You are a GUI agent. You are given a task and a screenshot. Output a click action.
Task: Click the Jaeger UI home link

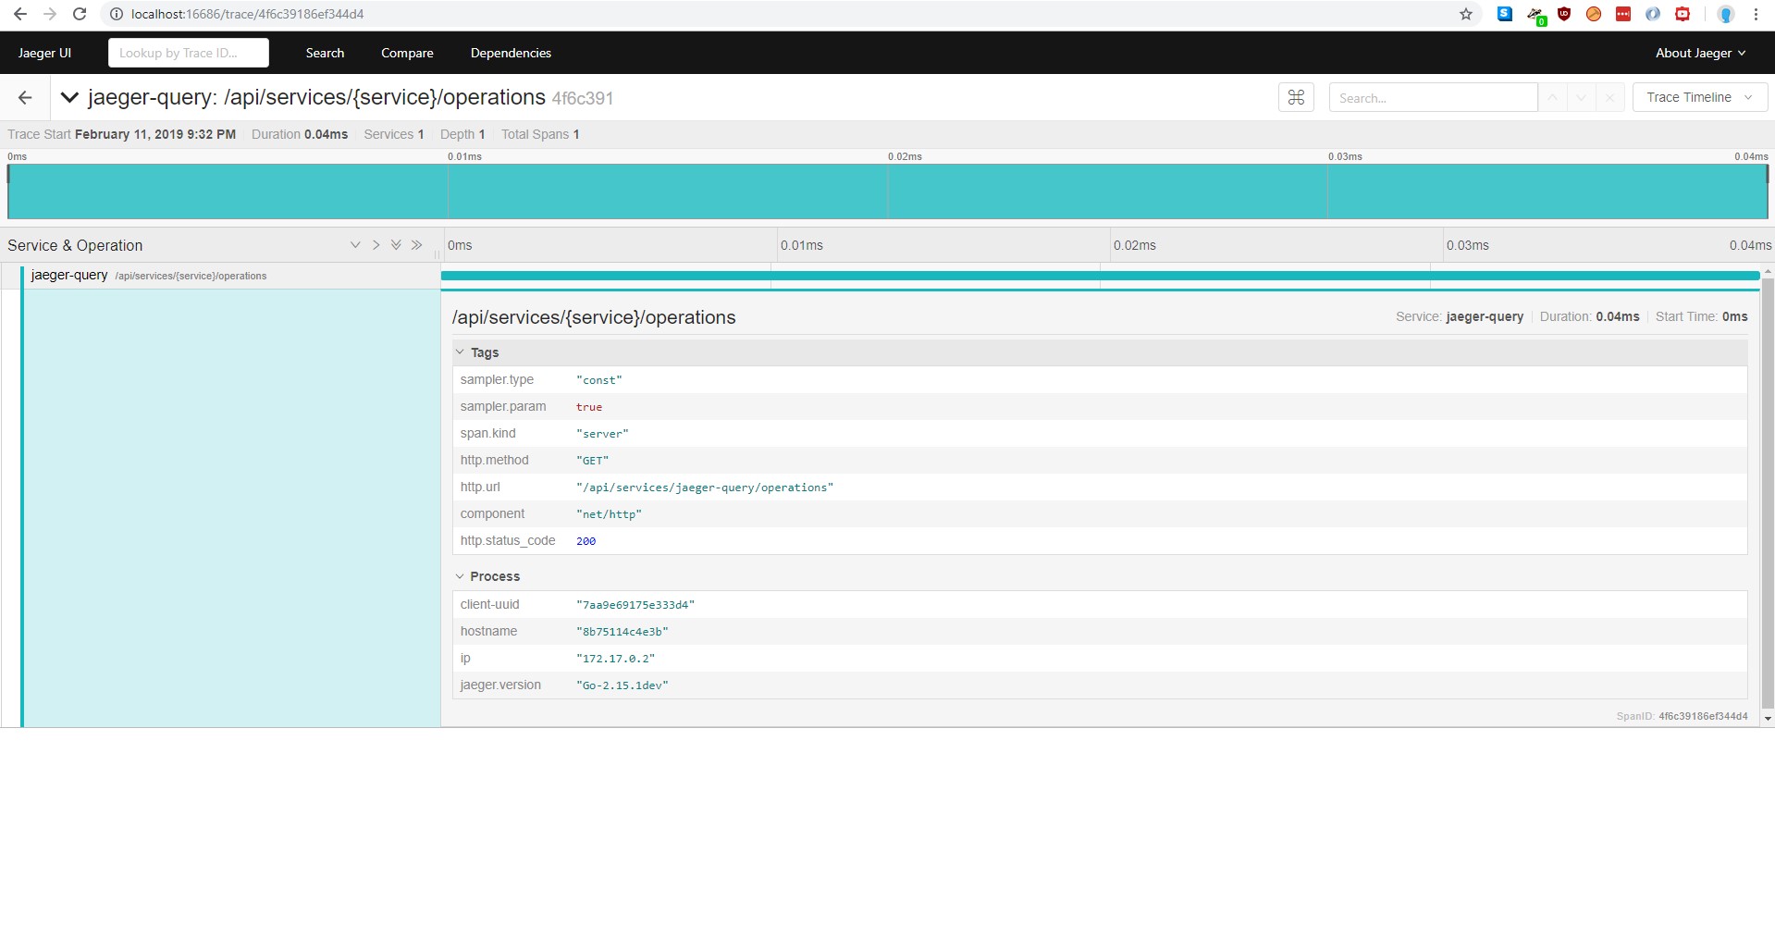click(x=44, y=53)
